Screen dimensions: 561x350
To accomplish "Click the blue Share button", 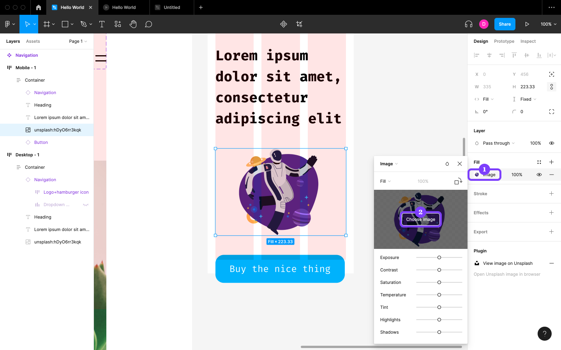I will point(505,24).
